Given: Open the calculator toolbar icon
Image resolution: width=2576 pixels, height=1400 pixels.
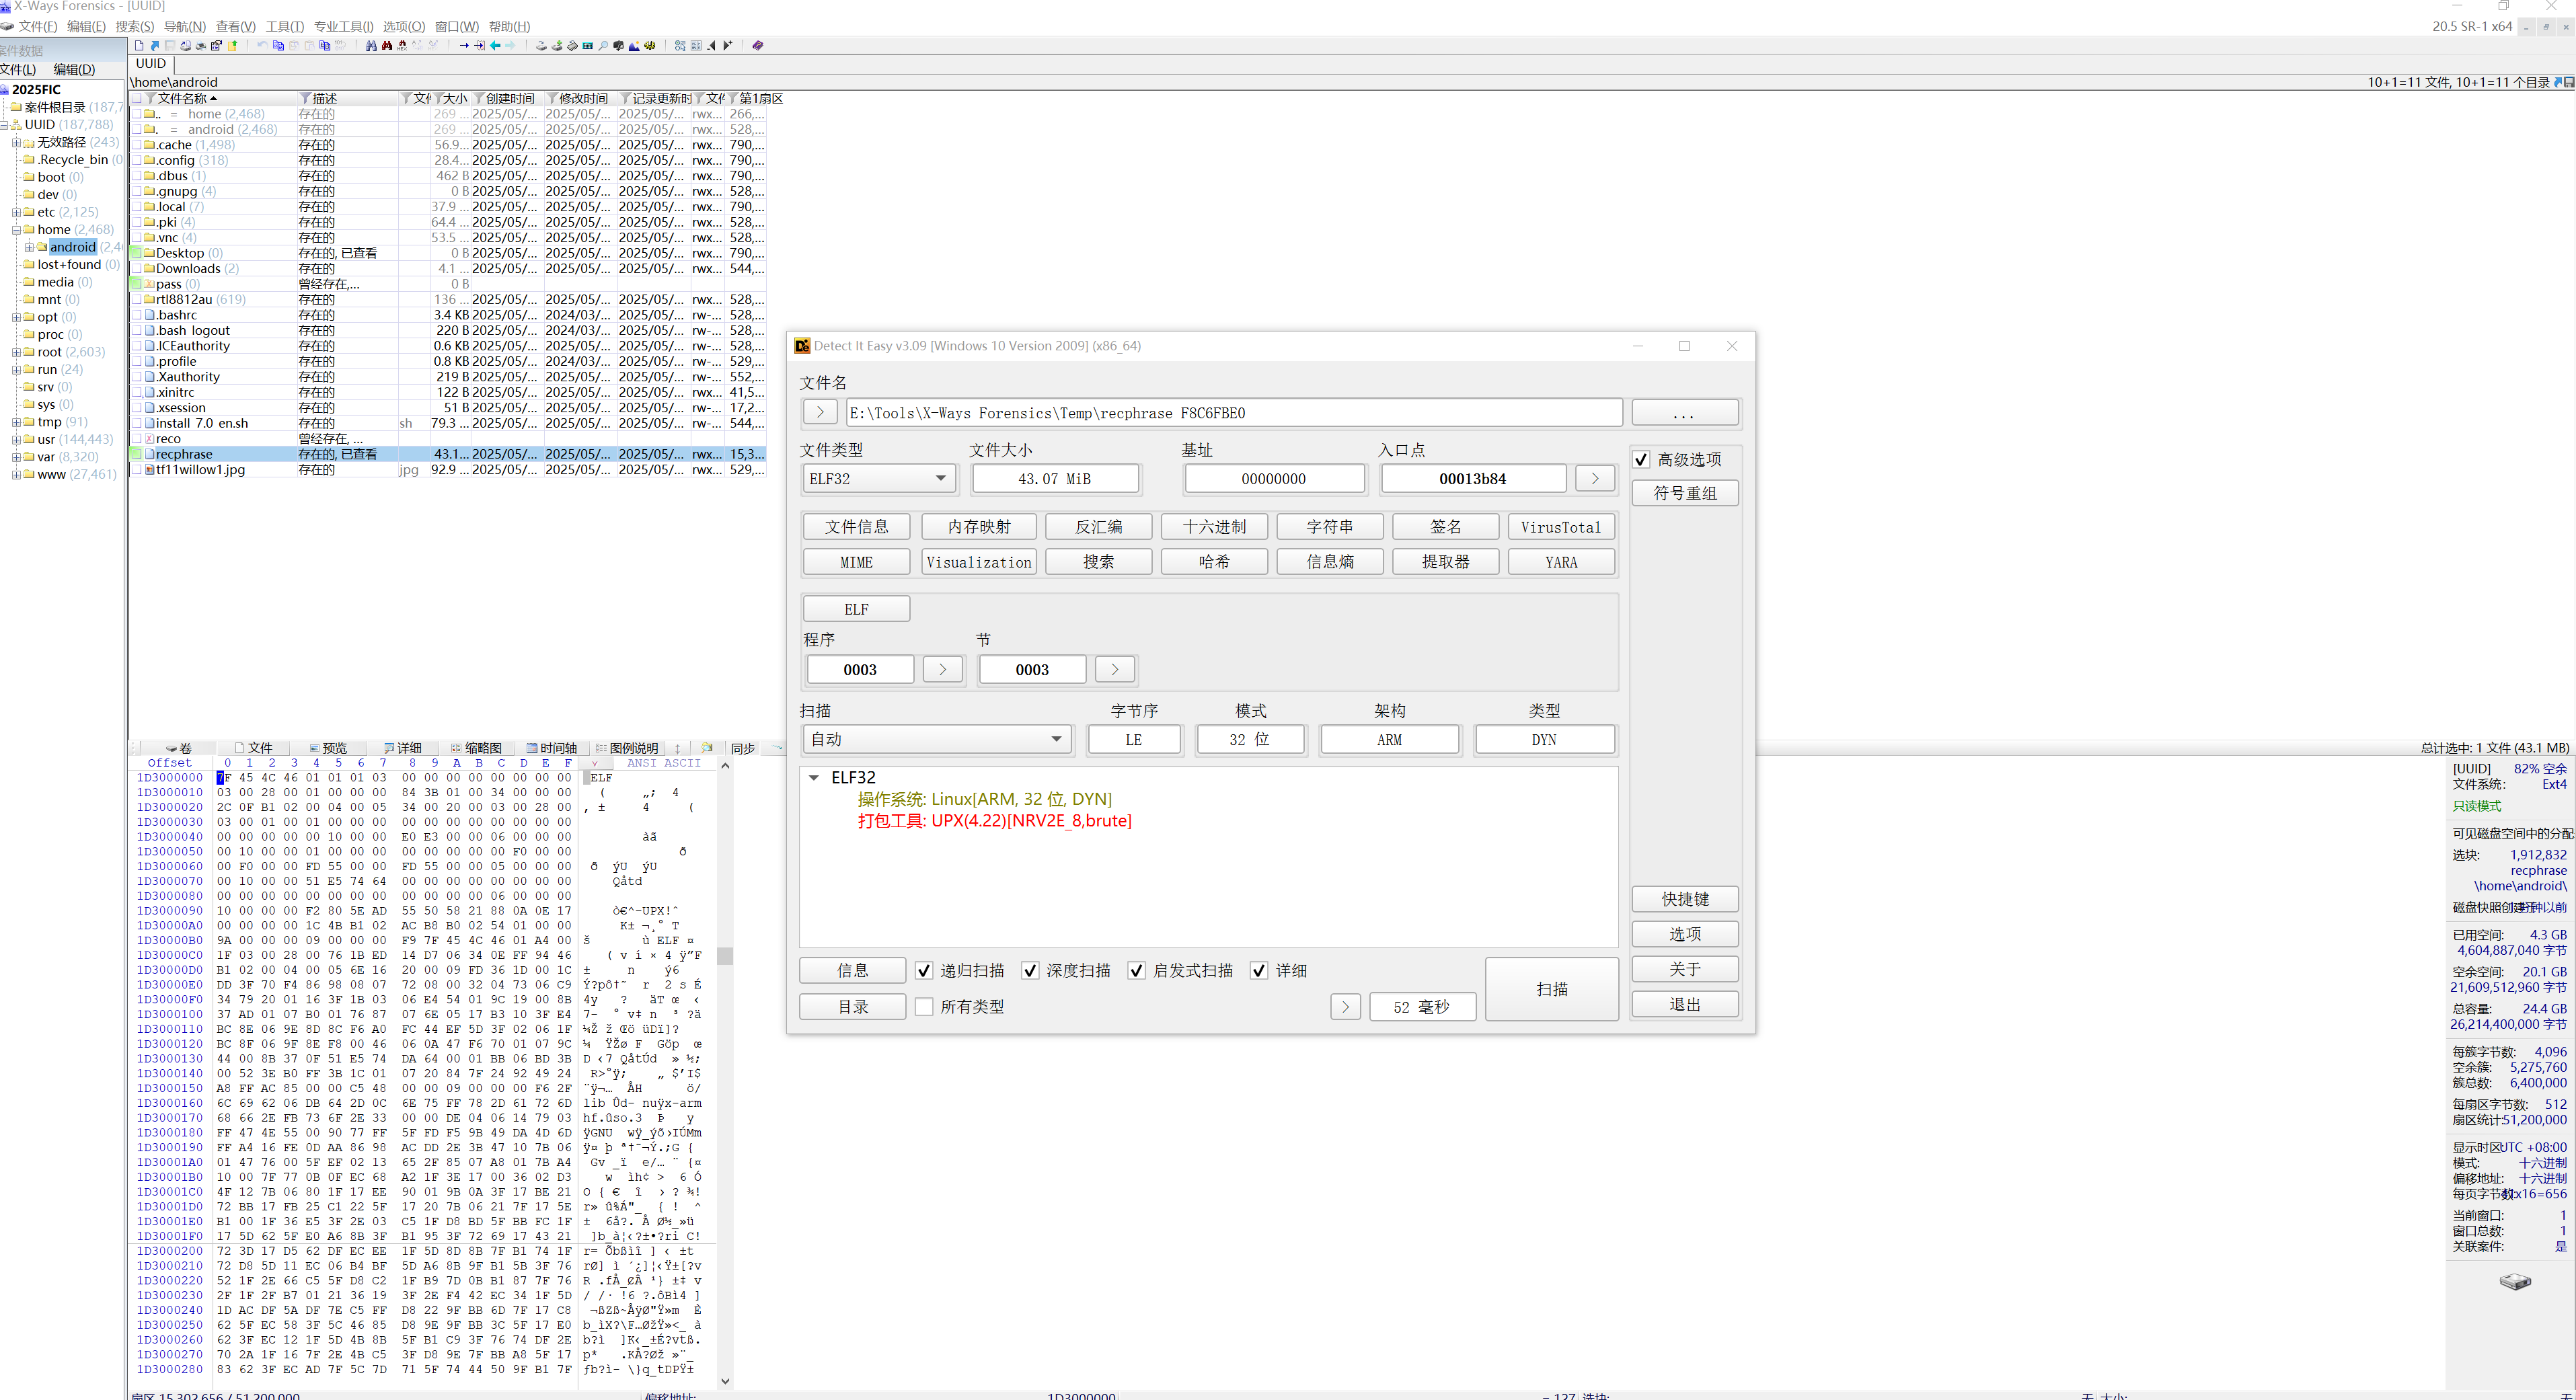Looking at the screenshot, I should pos(588,46).
